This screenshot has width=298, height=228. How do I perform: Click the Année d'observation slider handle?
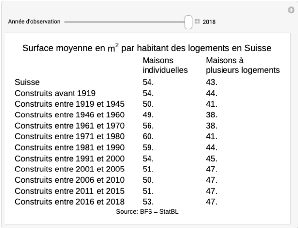(x=188, y=22)
